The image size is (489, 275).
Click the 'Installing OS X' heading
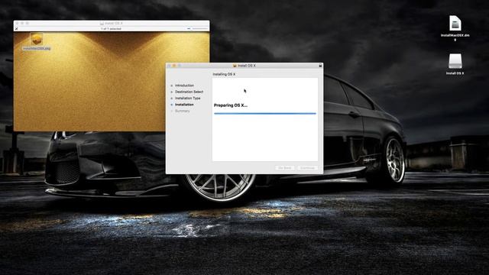(224, 75)
